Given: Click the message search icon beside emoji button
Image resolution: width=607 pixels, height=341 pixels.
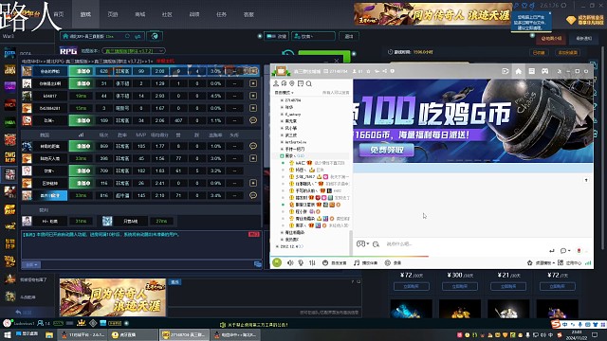Looking at the screenshot, I should pyautogui.click(x=376, y=244).
